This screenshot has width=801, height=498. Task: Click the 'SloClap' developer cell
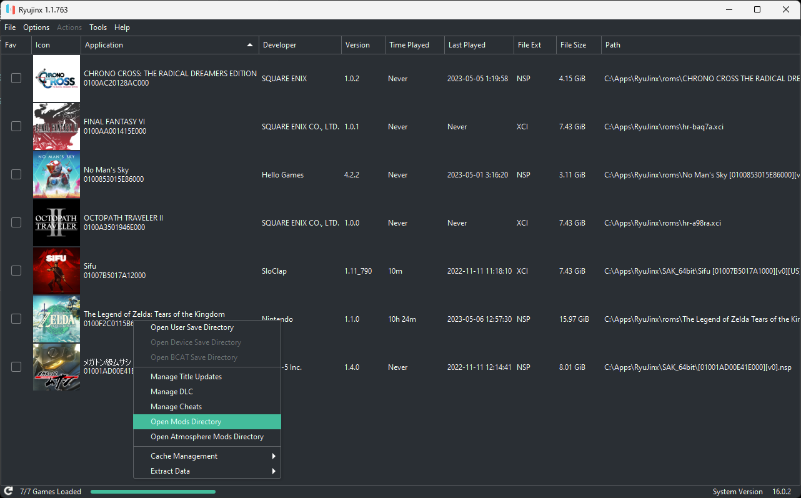click(274, 271)
